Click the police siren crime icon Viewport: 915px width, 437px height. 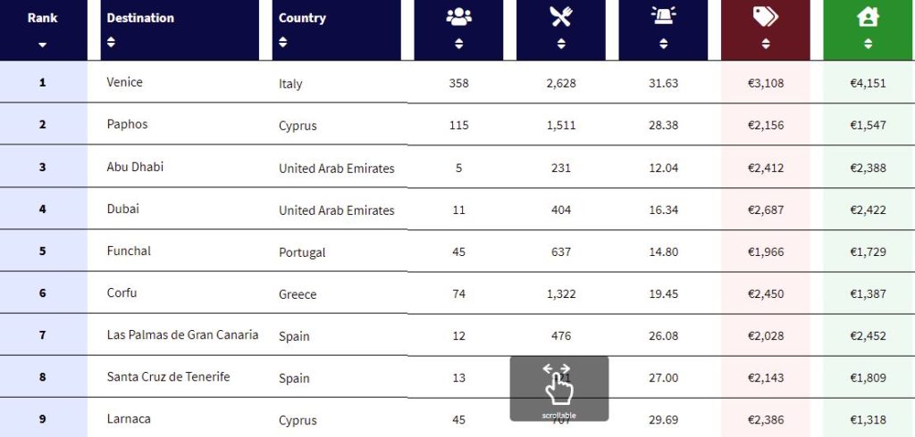point(664,16)
